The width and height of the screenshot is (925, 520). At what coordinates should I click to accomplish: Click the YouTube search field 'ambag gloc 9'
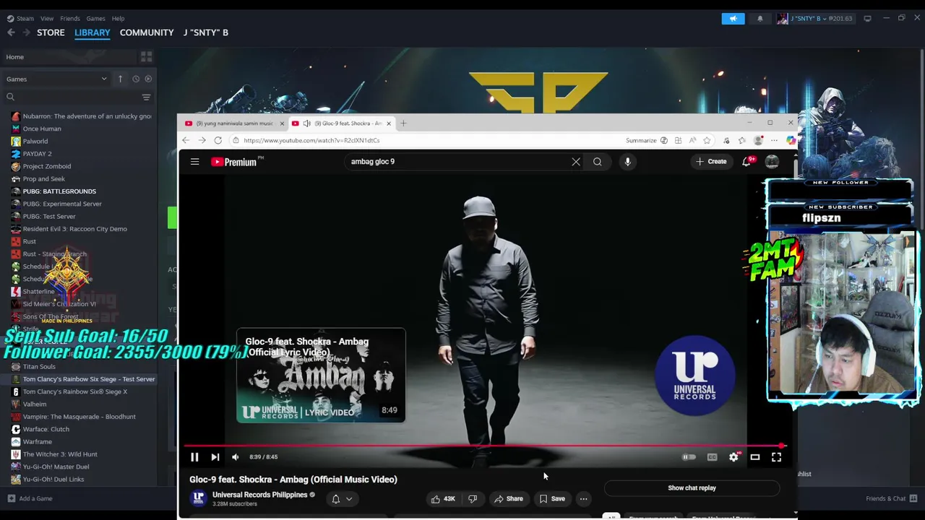point(458,162)
